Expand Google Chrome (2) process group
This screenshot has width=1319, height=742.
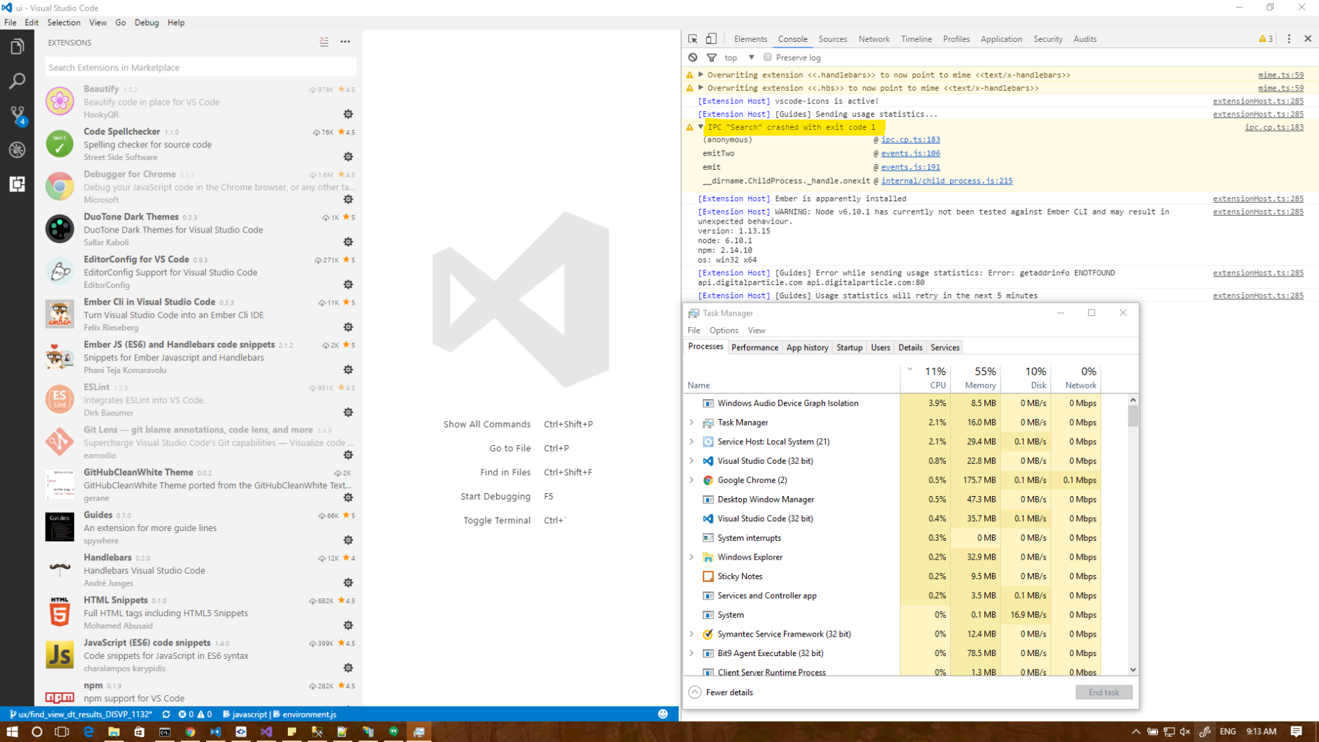pos(692,480)
